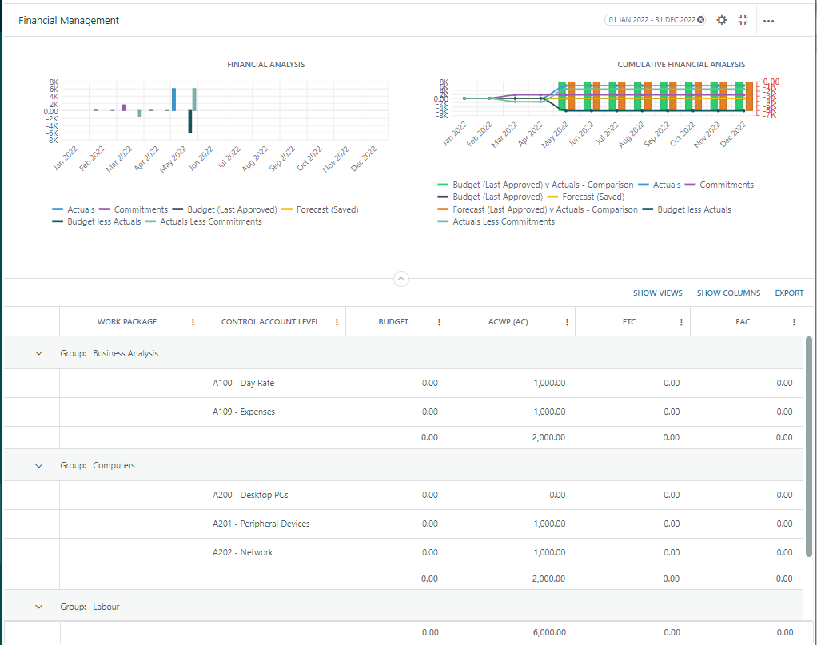Image resolution: width=817 pixels, height=645 pixels.
Task: Open the settings gear in Financial Management header
Action: pos(721,20)
